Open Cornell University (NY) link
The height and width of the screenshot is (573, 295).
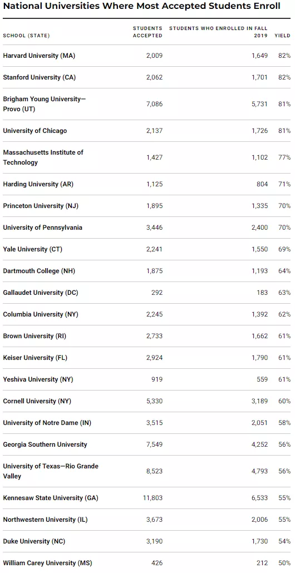click(x=37, y=401)
